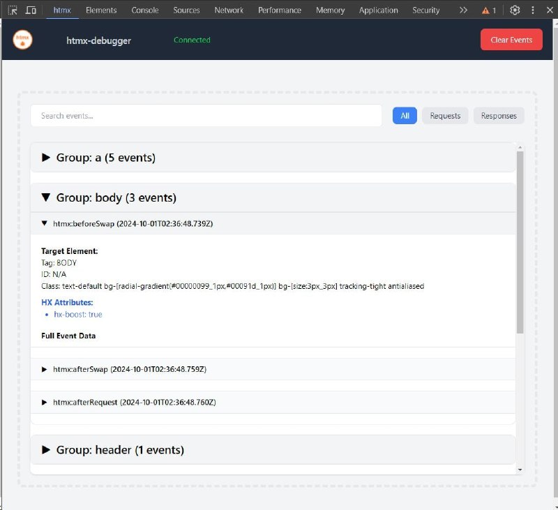
Task: Expand the htmx:afterSwap event
Action: (273, 369)
